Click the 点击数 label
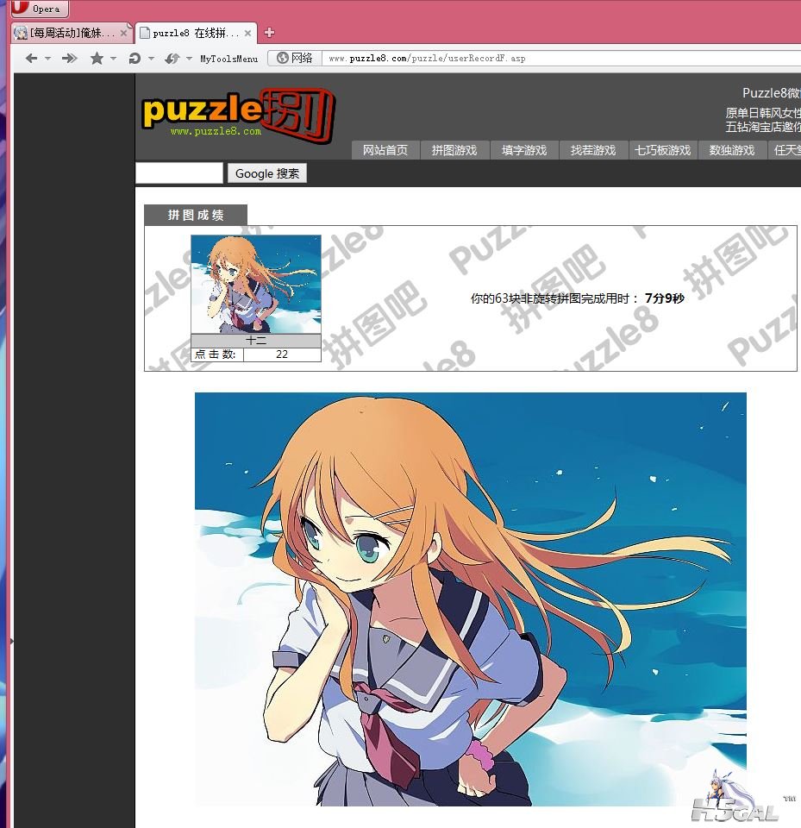This screenshot has height=828, width=801. (x=215, y=354)
